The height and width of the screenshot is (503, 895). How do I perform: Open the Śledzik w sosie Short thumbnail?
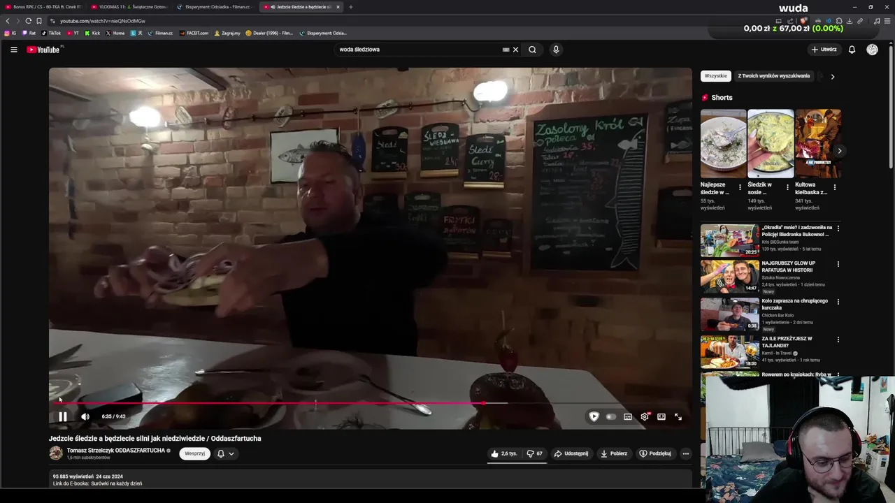[771, 143]
